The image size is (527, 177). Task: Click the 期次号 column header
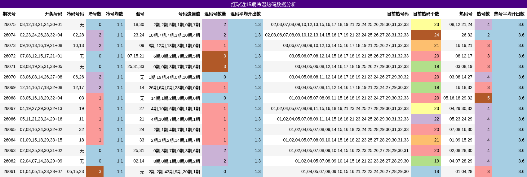(9, 14)
